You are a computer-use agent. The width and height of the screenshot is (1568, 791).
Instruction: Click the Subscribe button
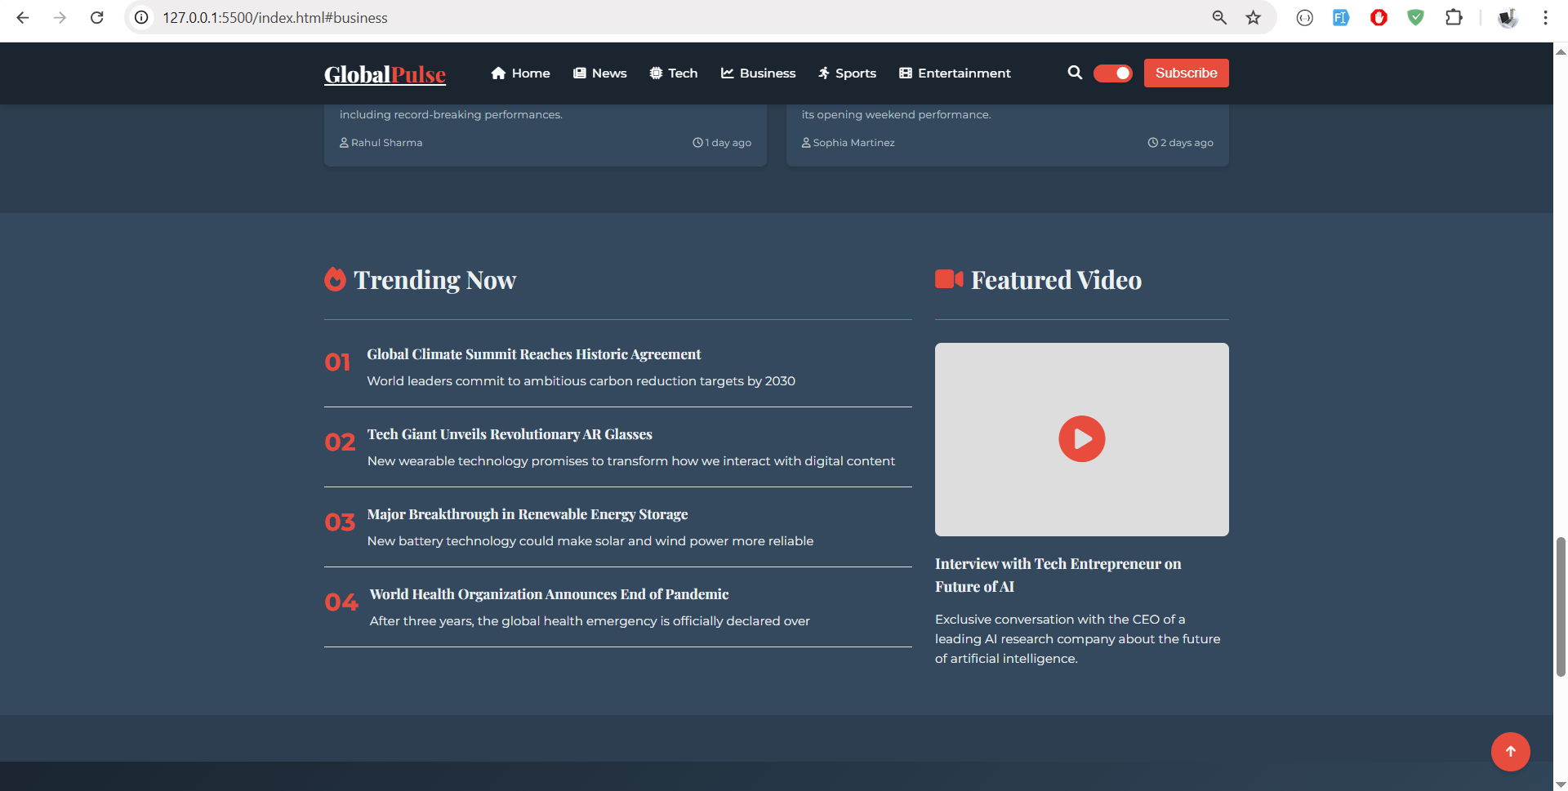click(1186, 73)
